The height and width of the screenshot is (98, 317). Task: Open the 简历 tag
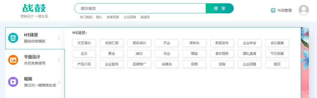[x=277, y=64]
